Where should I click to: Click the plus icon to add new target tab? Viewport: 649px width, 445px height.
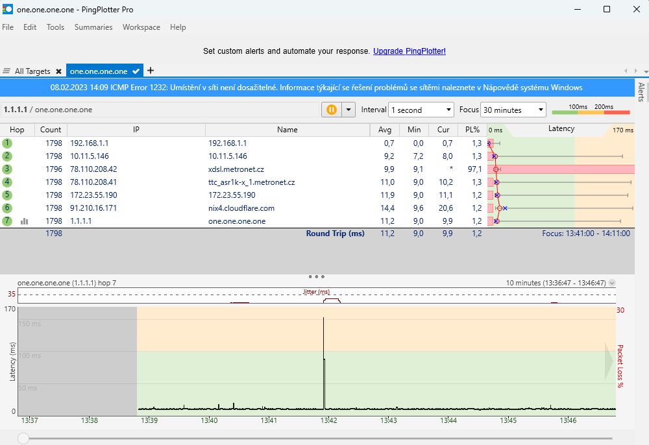pos(151,71)
